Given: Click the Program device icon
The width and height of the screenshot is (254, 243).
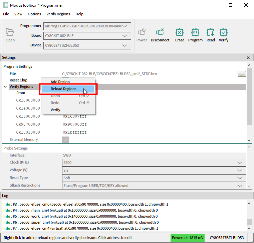Looking at the screenshot, I should (x=195, y=32).
